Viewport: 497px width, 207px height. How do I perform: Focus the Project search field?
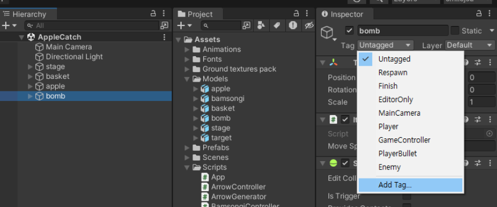pos(221,26)
